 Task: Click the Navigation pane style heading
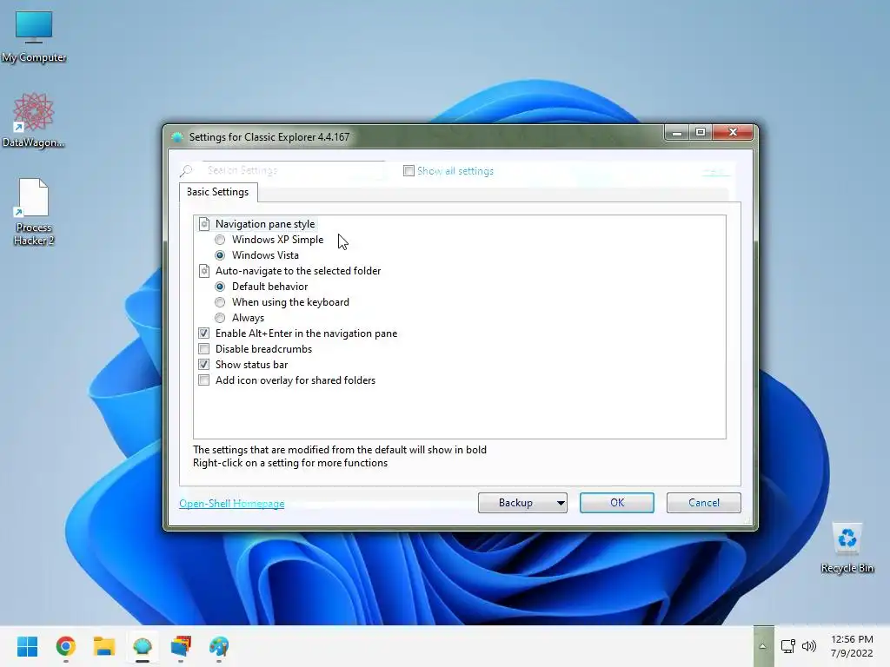pyautogui.click(x=265, y=224)
